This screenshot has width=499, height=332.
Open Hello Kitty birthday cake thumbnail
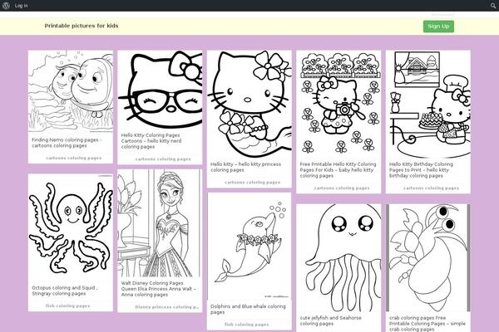pos(428,104)
